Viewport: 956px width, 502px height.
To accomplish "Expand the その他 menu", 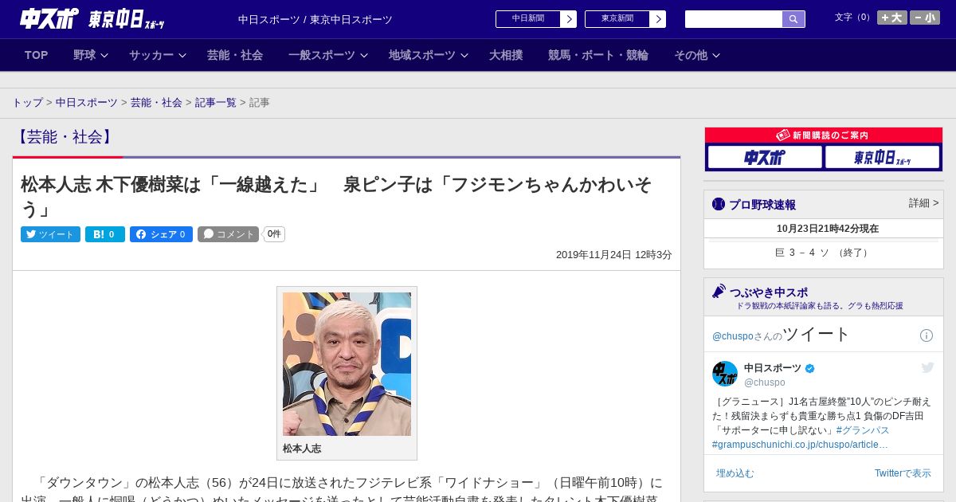I will tap(697, 55).
